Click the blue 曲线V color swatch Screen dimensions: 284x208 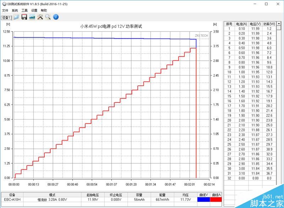[x=203, y=200]
